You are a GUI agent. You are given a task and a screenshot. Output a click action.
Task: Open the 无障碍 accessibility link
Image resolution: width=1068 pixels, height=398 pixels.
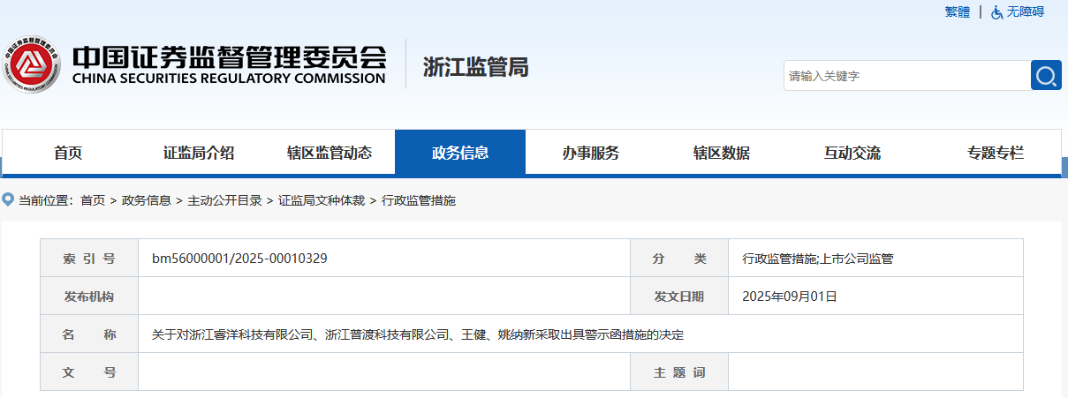pos(1026,11)
